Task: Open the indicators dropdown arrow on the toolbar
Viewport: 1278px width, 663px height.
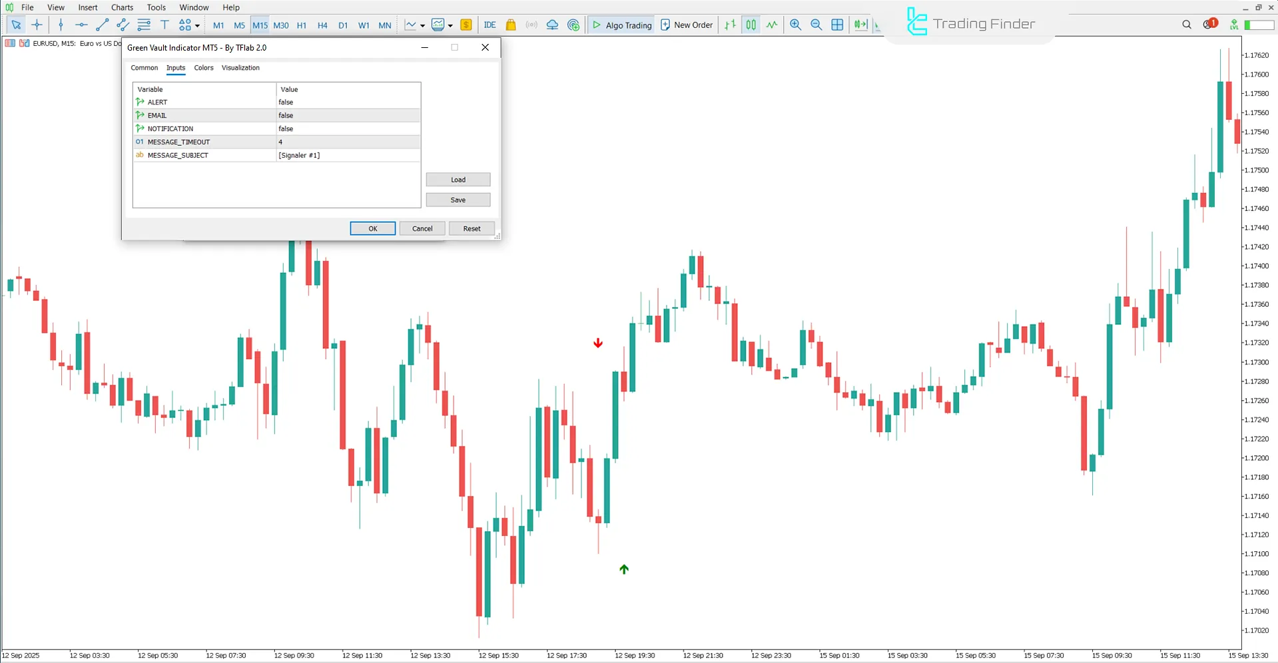Action: [x=450, y=25]
